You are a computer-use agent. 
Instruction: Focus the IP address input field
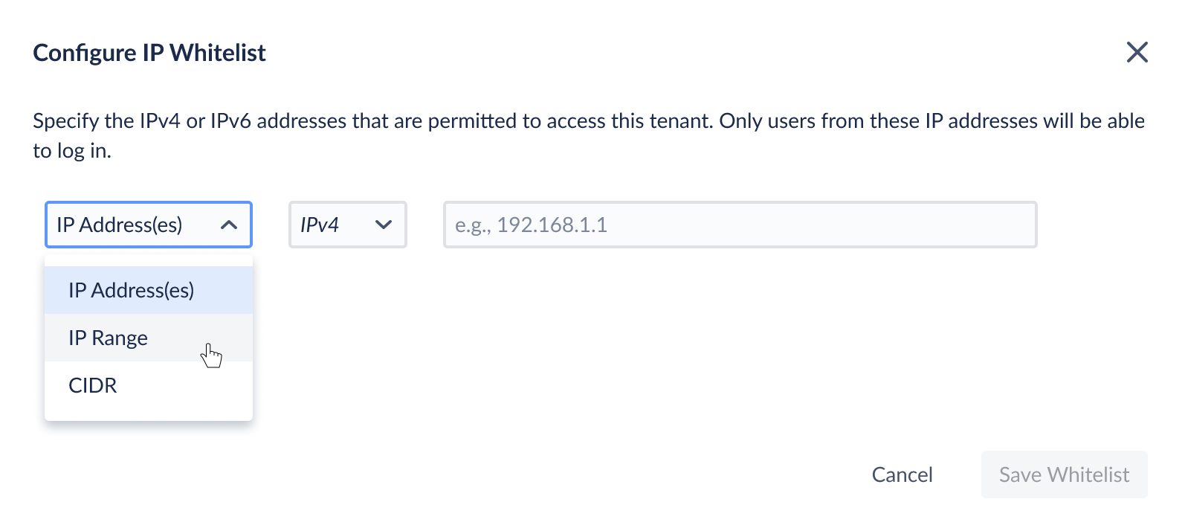[x=740, y=225]
